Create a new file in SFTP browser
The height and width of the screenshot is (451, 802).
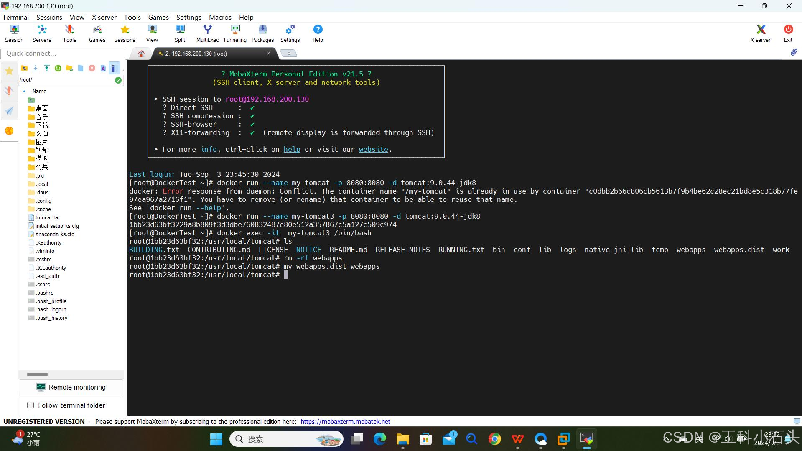pos(81,68)
